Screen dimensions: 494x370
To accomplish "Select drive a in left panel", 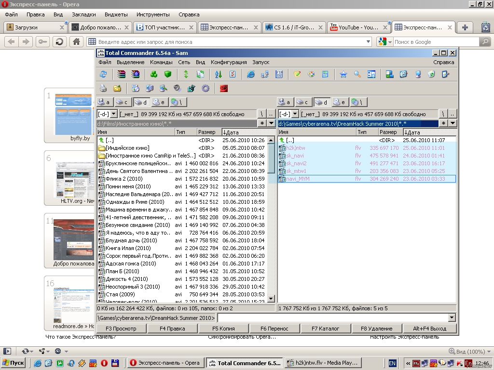I will coord(105,102).
